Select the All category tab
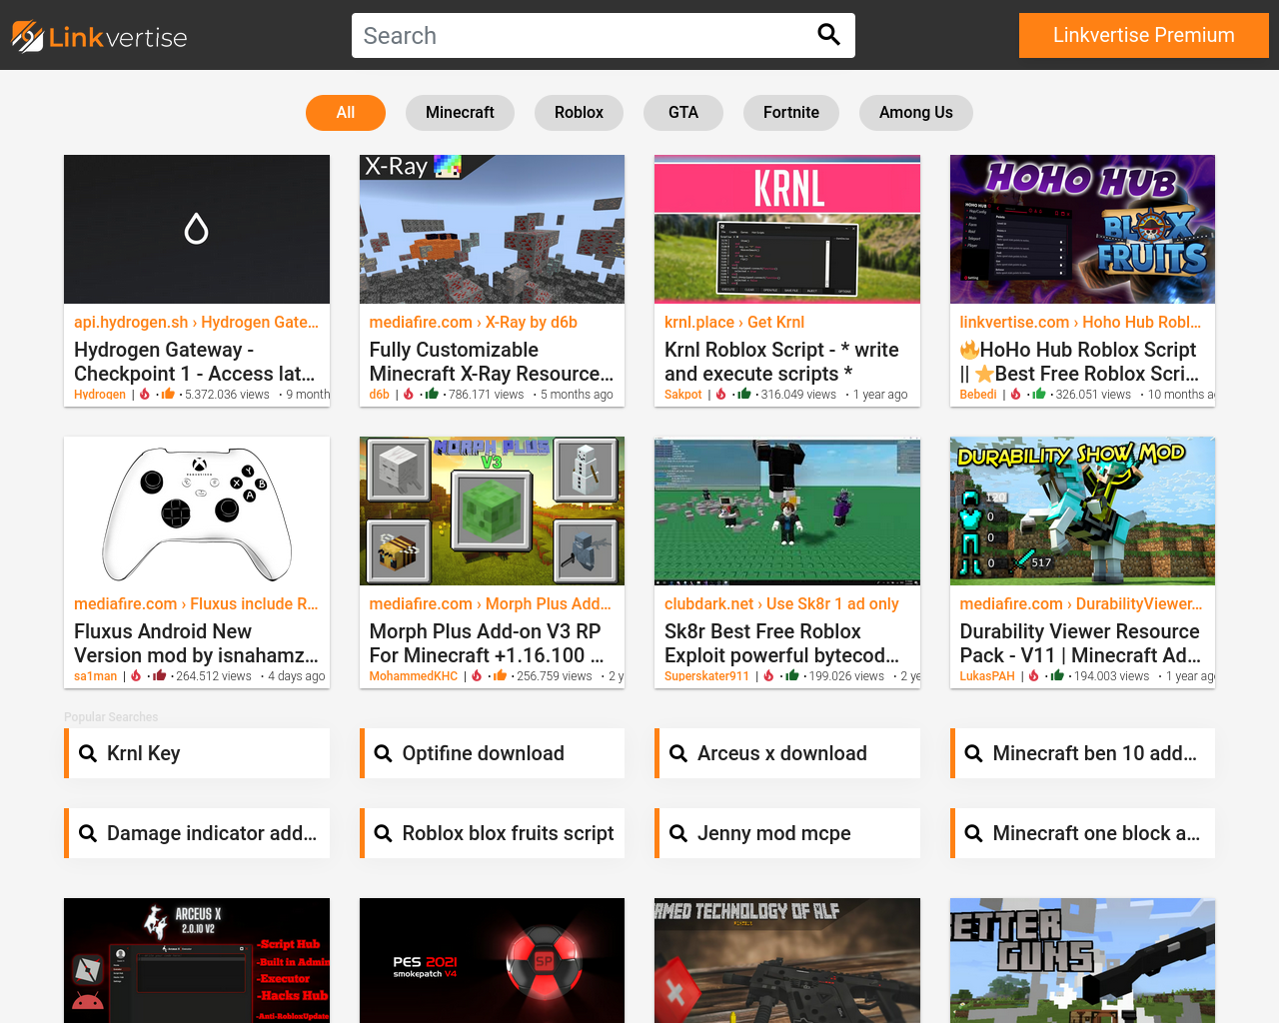1279x1023 pixels. coord(346,113)
